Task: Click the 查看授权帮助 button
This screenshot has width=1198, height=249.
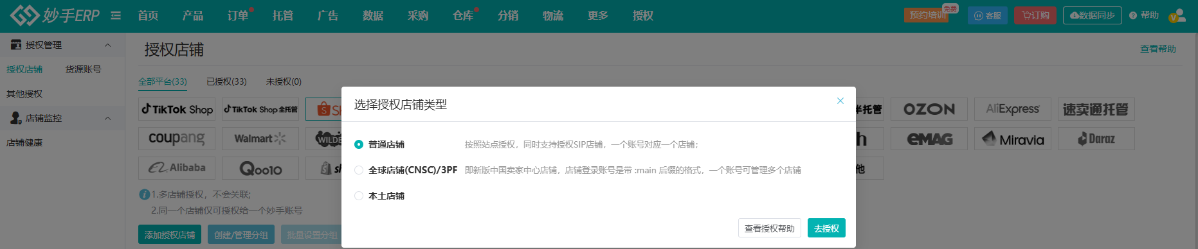Action: (770, 228)
